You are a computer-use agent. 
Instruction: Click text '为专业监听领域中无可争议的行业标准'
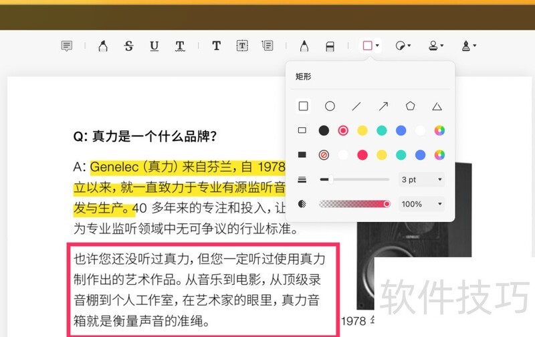[183, 229]
